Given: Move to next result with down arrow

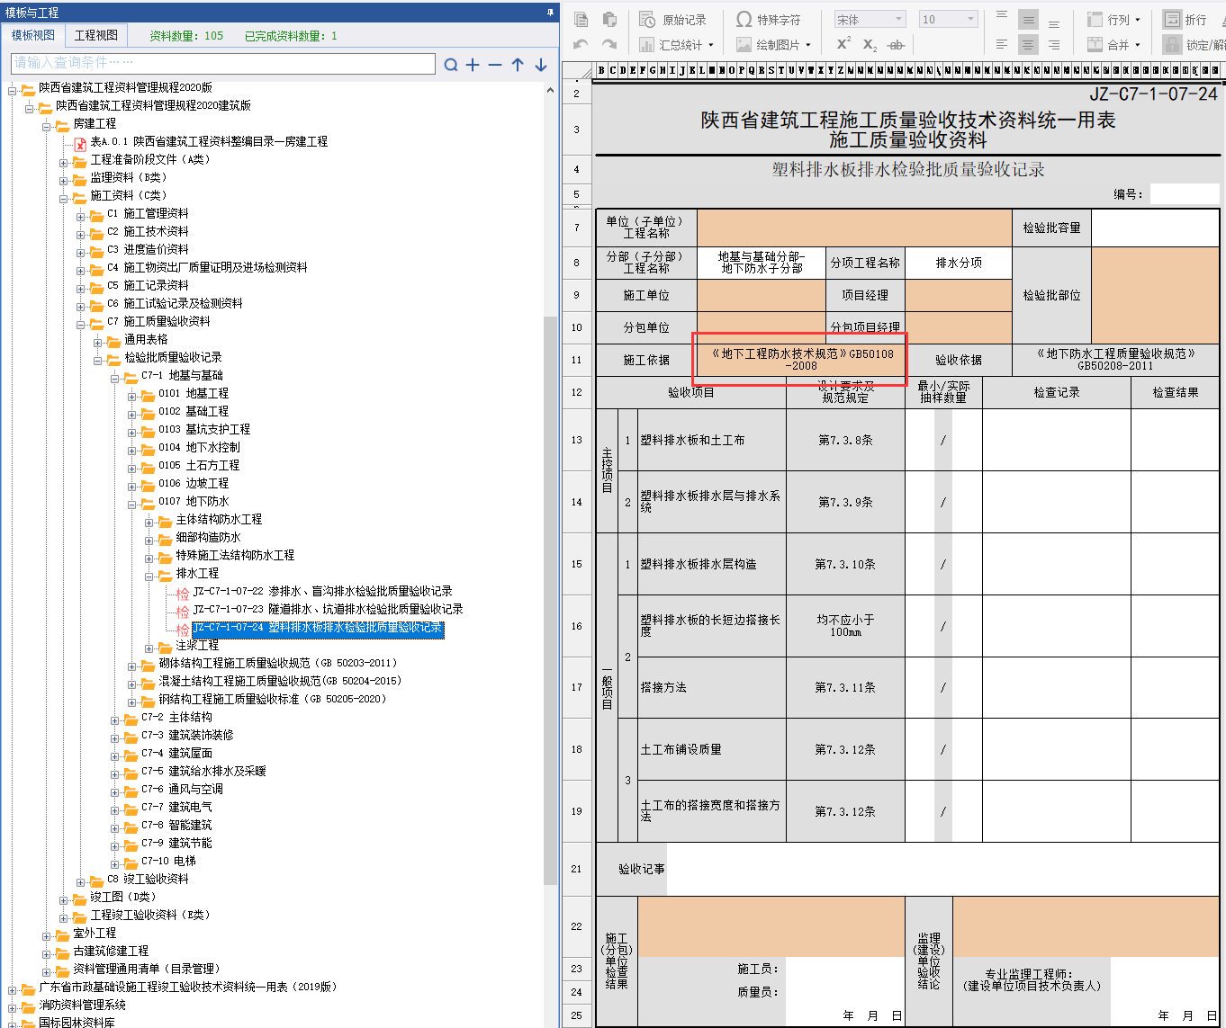Looking at the screenshot, I should [541, 65].
